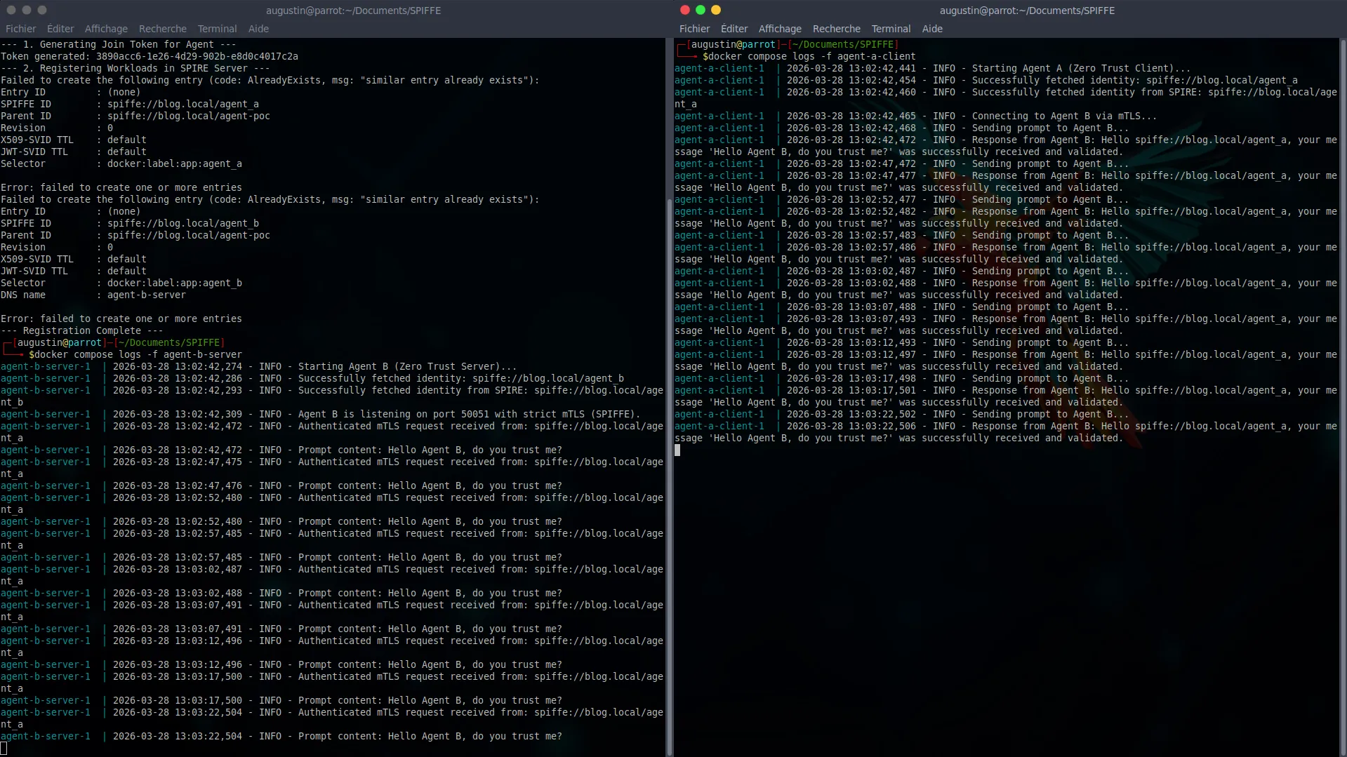Open Éditer menu in agent-b-server terminal
1347x757 pixels.
click(60, 29)
